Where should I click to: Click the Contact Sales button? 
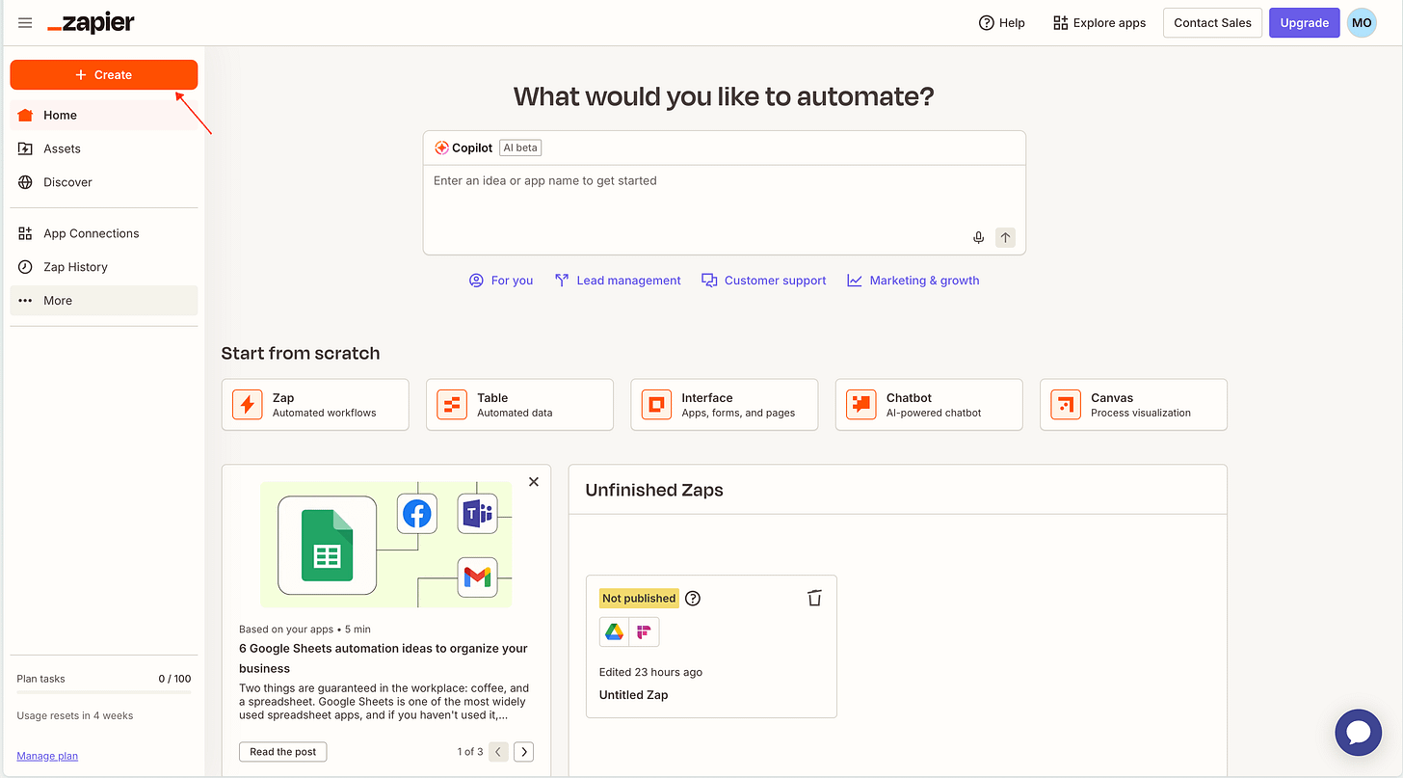1212,23
